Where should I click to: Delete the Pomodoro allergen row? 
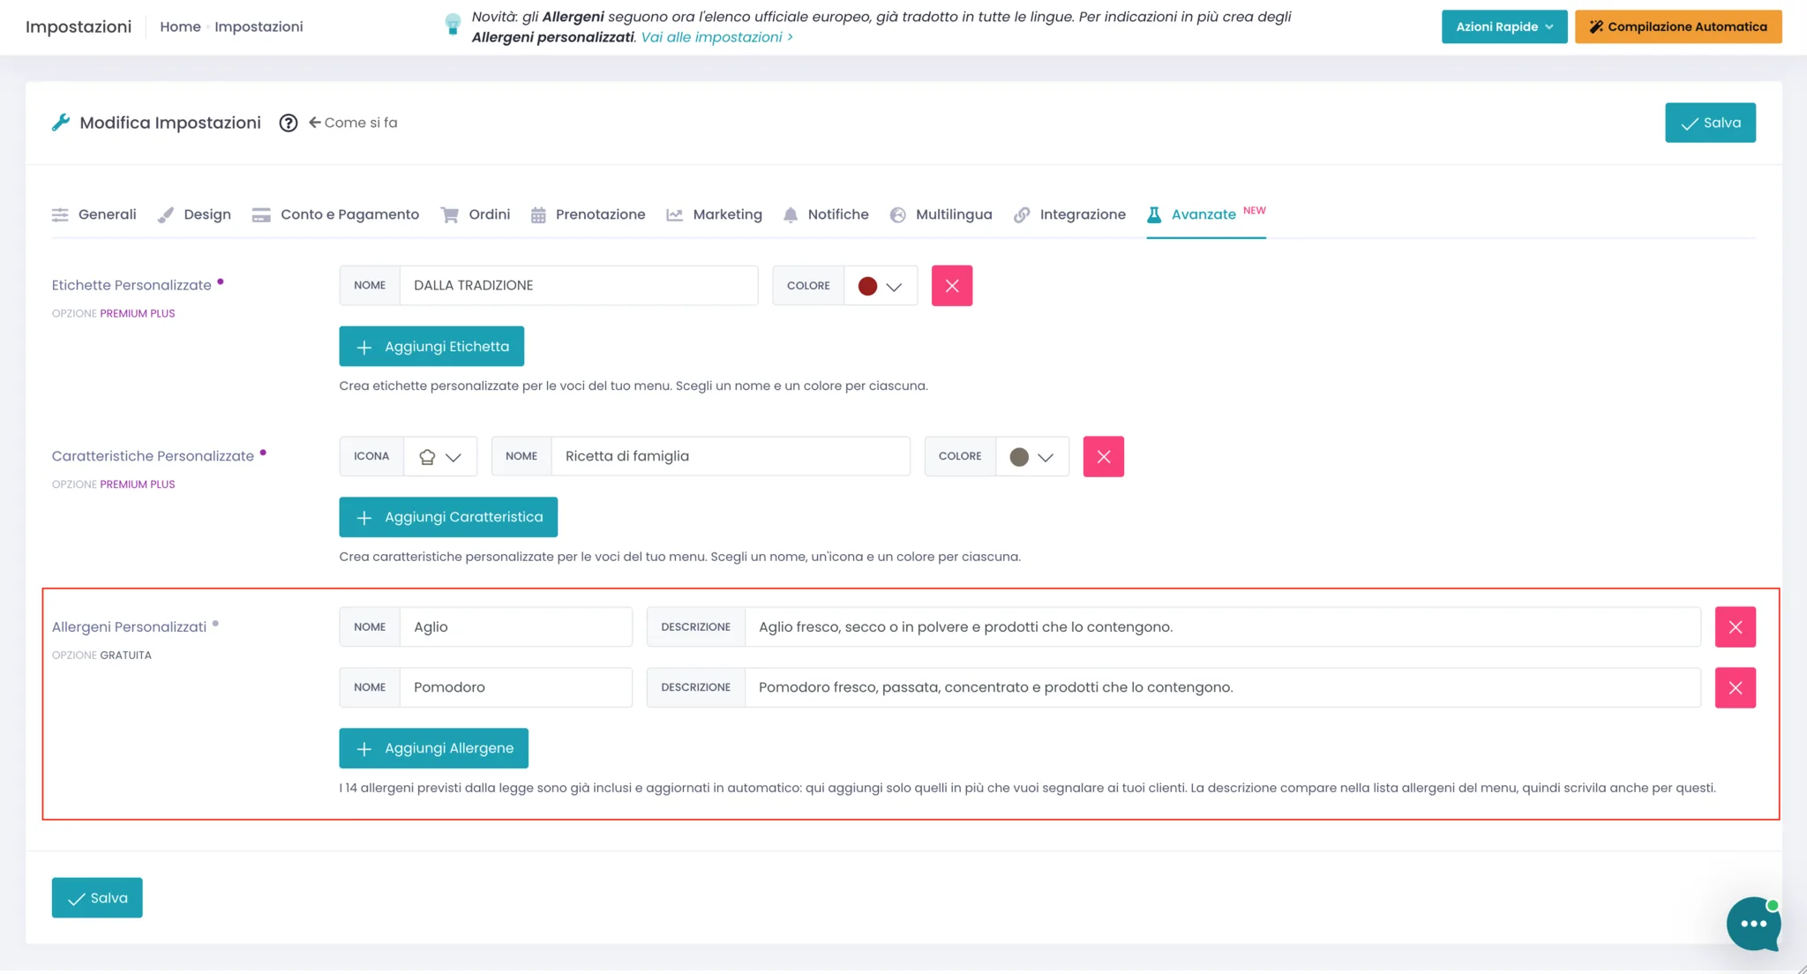click(1736, 688)
